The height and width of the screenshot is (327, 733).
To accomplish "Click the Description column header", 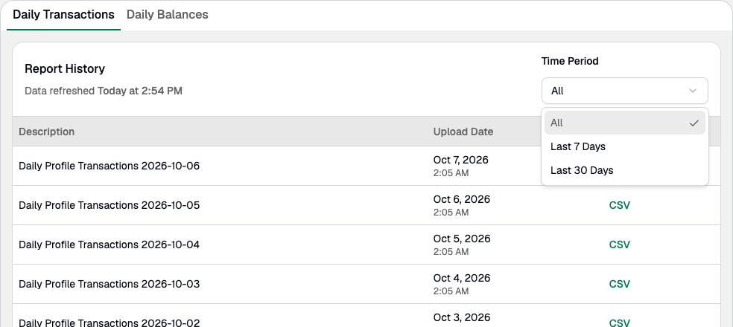I will [x=46, y=132].
